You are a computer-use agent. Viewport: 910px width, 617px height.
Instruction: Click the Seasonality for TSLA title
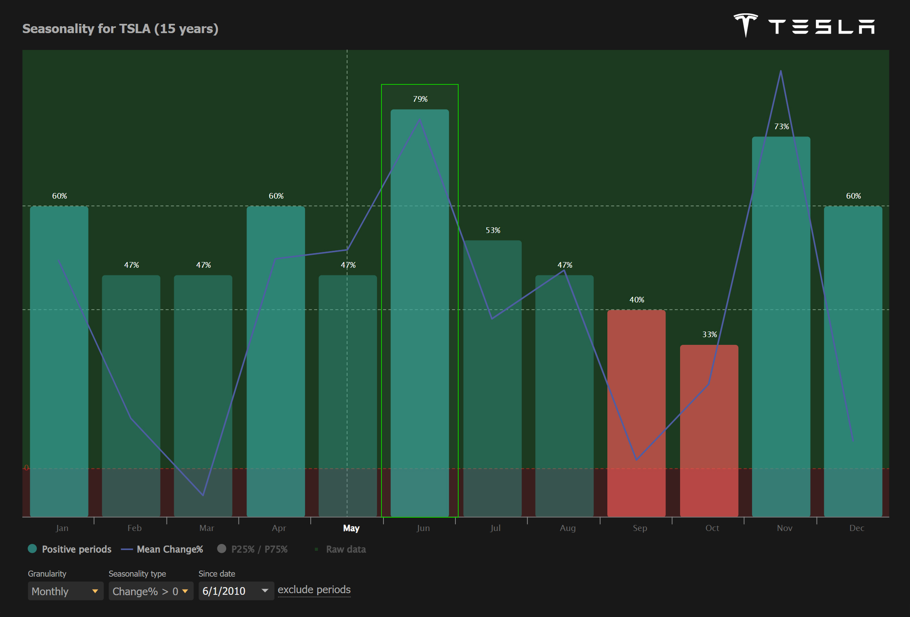(120, 29)
